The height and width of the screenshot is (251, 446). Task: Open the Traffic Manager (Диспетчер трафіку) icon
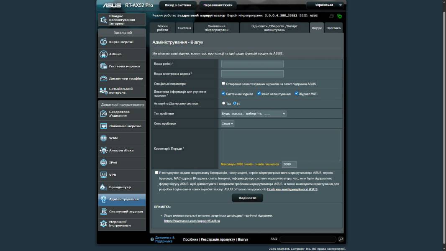point(103,78)
